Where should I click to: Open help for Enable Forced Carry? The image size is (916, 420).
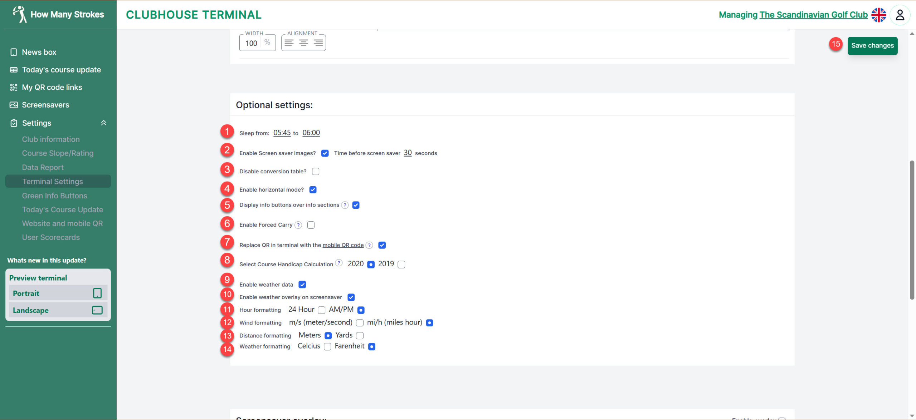pyautogui.click(x=298, y=225)
